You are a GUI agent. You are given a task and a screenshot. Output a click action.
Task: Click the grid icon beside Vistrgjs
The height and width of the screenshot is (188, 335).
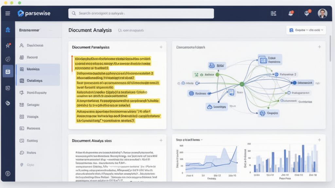point(22,117)
